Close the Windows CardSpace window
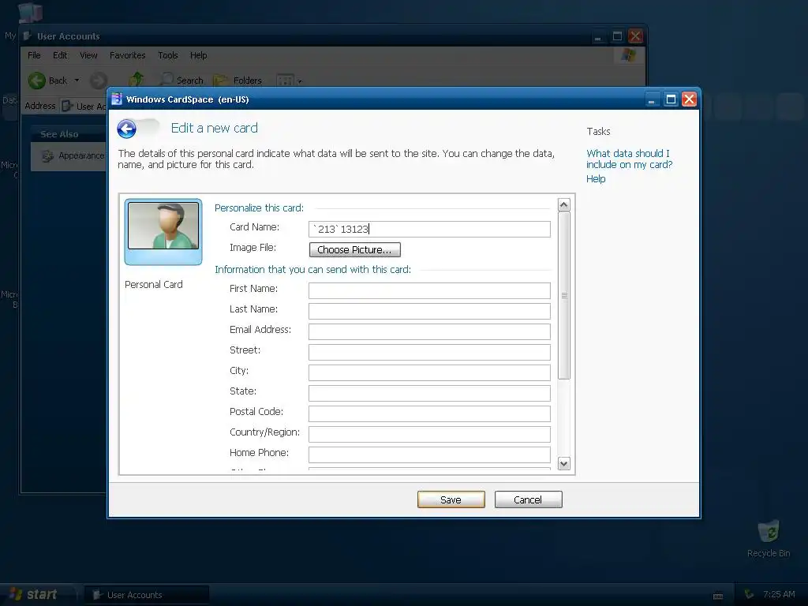This screenshot has width=808, height=606. click(x=689, y=99)
